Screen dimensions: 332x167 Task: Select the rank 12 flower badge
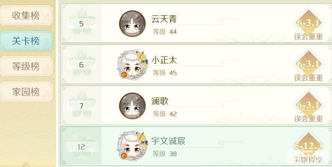pos(81,146)
